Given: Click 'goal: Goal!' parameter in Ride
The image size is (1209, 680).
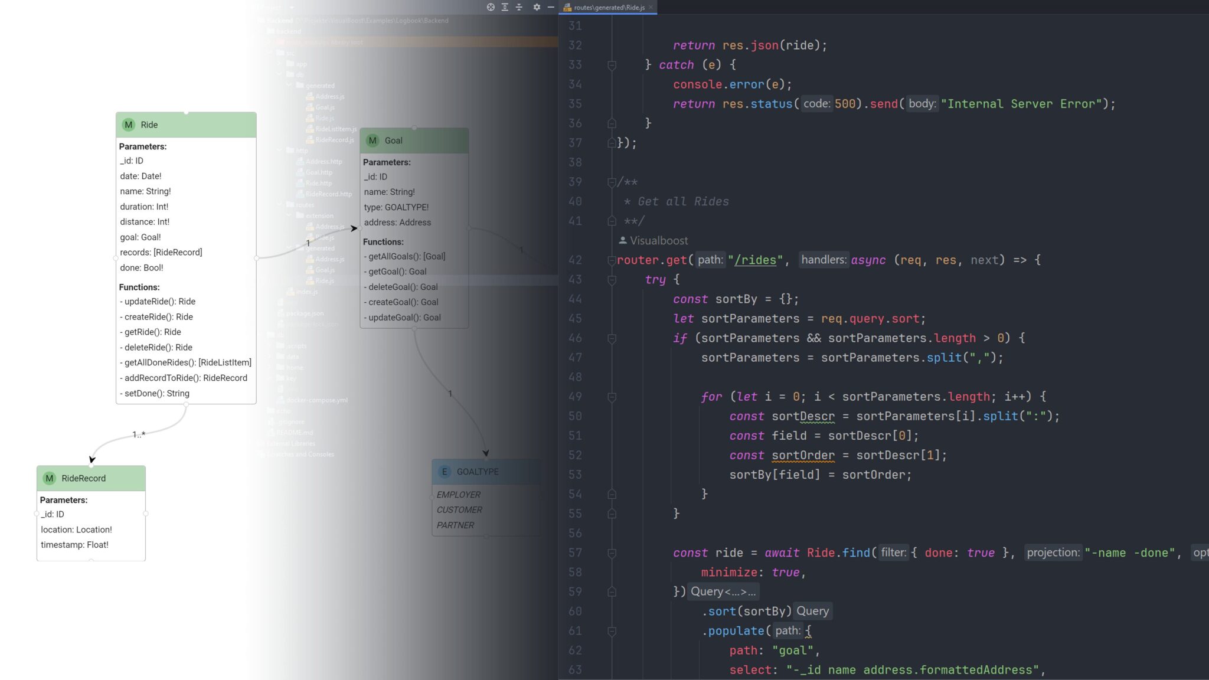Looking at the screenshot, I should point(140,237).
